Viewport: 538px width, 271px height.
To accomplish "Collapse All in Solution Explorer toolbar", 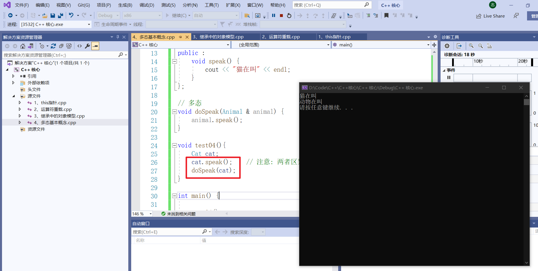I will tap(61, 46).
